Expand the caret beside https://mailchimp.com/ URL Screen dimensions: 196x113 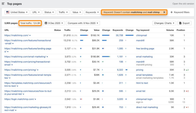(x=30, y=35)
